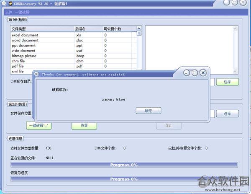Viewport: 251px width, 194px height.
Task: Maximize the registration success dialog
Action: pos(195,73)
